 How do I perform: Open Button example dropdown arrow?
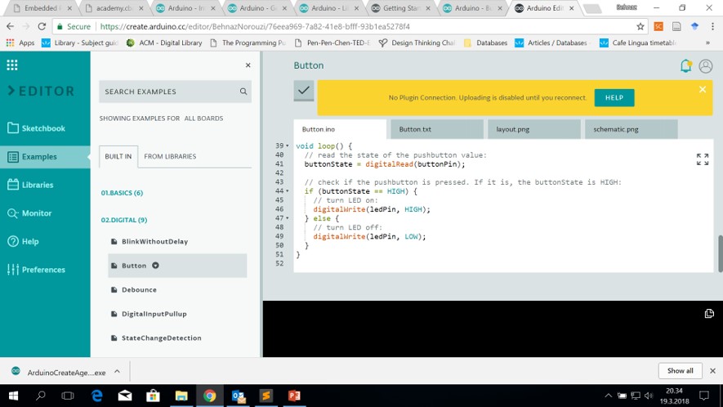155,266
